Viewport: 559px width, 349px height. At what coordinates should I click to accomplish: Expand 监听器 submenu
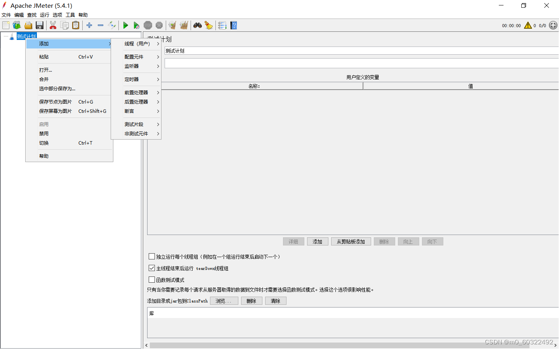coord(136,66)
